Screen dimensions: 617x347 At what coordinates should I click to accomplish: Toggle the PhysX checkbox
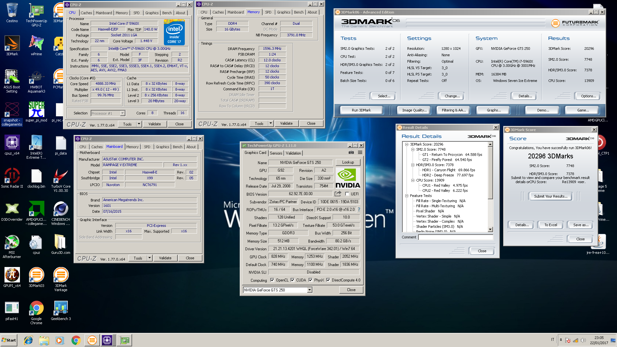[310, 280]
